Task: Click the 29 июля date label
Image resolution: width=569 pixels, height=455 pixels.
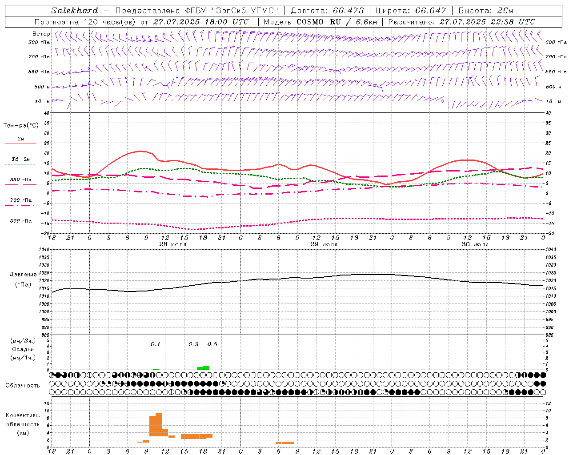Action: pos(324,244)
